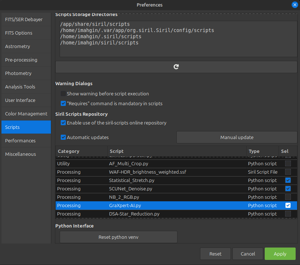Click the 'Siril Script File' type cell

(x=263, y=172)
